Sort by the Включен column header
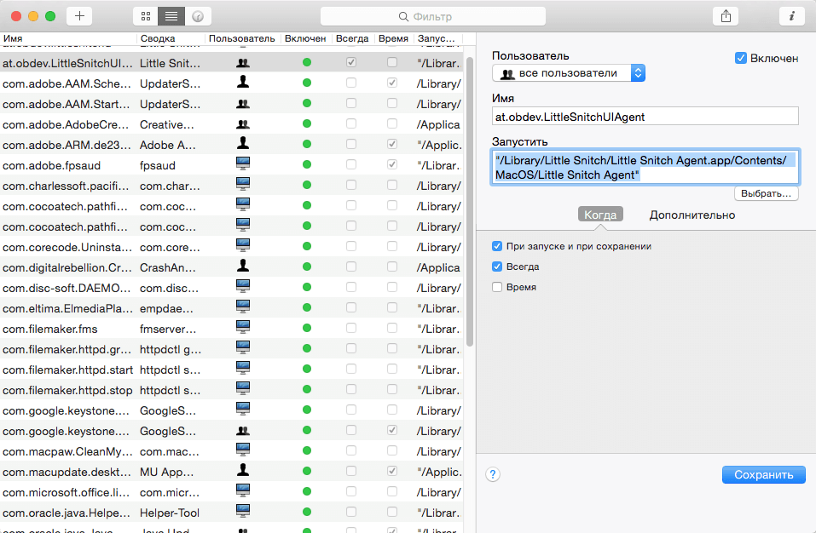The width and height of the screenshot is (816, 533). (305, 38)
